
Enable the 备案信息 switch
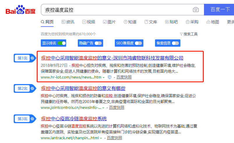pyautogui.click(x=175, y=43)
